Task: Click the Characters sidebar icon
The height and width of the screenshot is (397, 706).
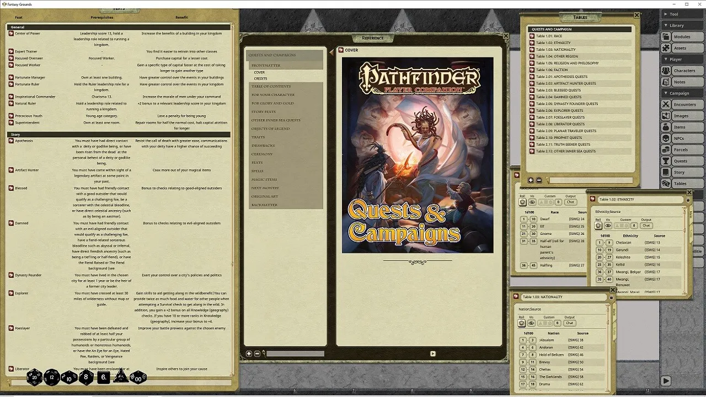Action: tap(666, 71)
